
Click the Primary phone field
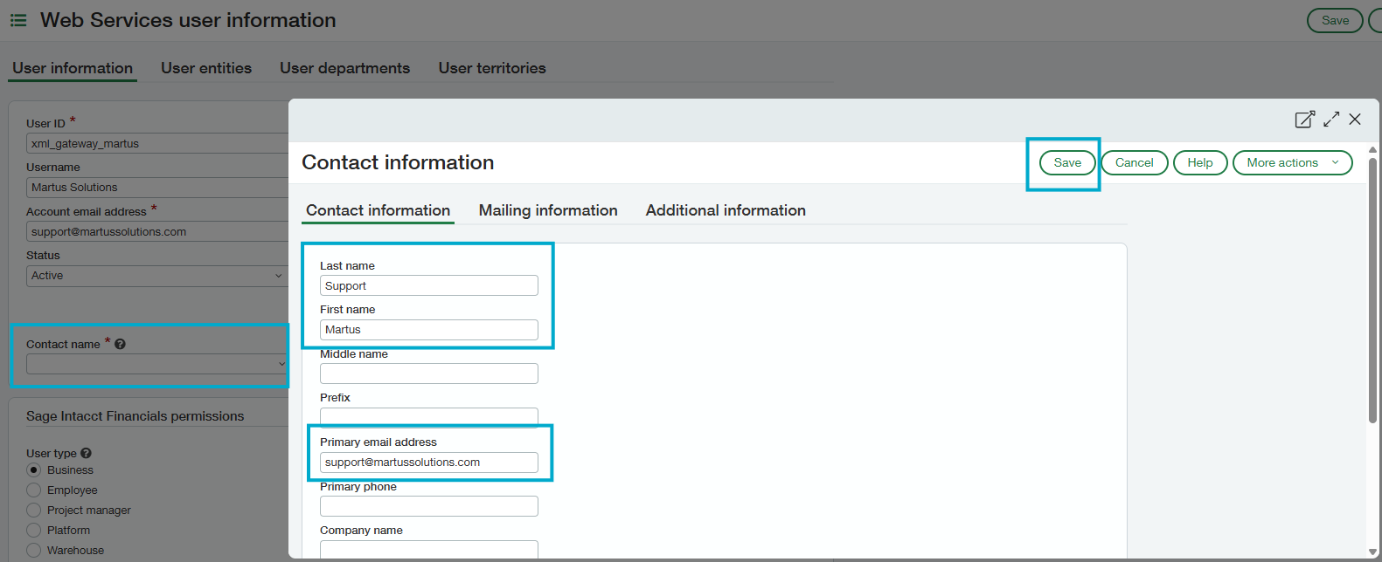(429, 506)
